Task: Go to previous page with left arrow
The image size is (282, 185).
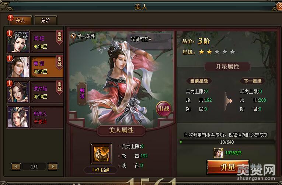Action: [x=16, y=167]
